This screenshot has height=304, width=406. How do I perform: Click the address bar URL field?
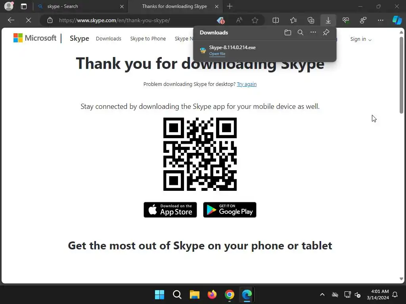[135, 20]
